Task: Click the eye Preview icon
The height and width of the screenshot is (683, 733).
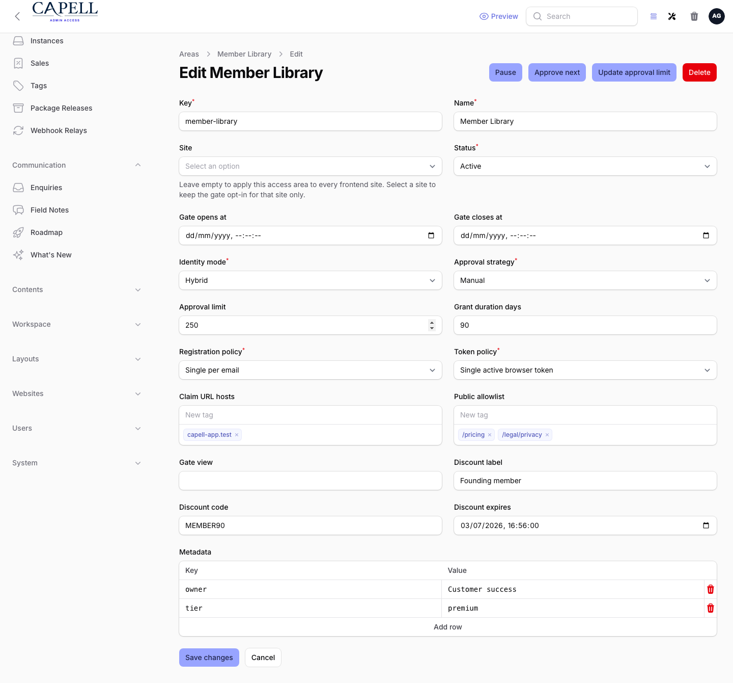Action: [484, 16]
